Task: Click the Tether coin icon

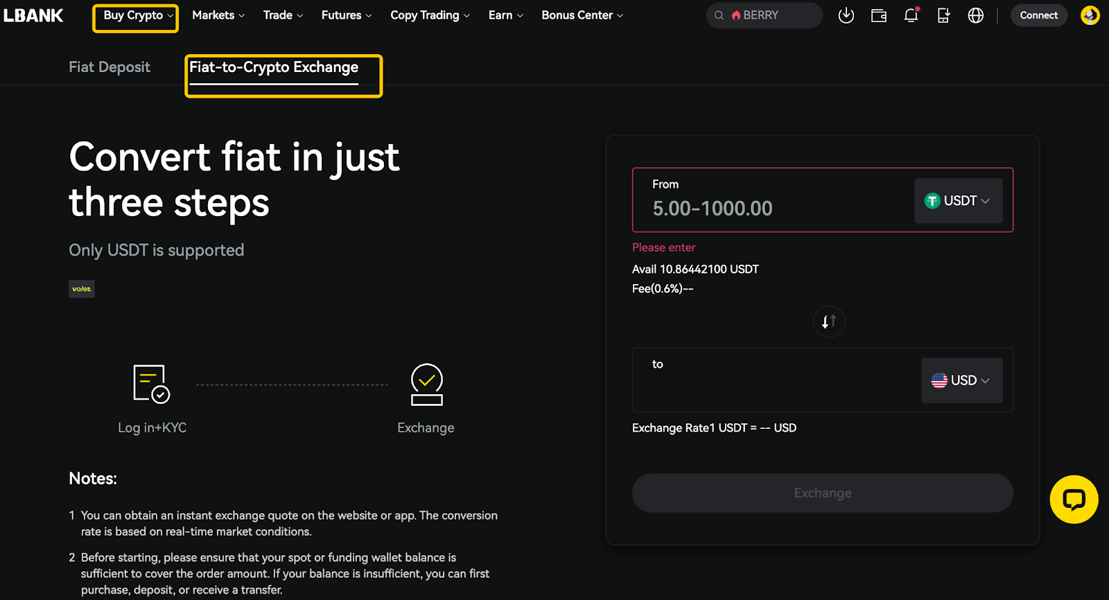Action: click(x=932, y=201)
